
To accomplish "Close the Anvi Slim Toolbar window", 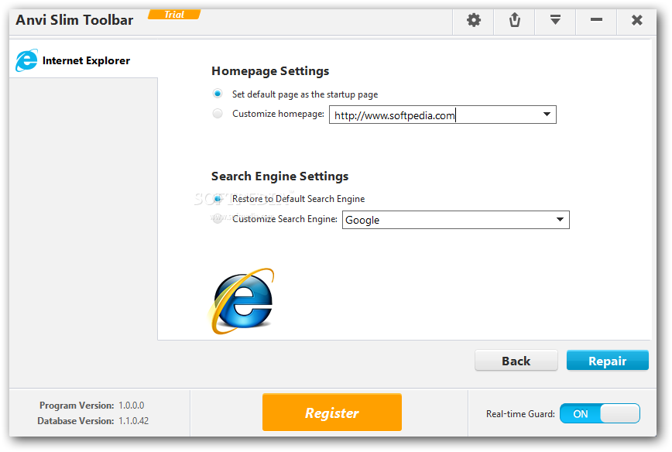I will point(637,20).
